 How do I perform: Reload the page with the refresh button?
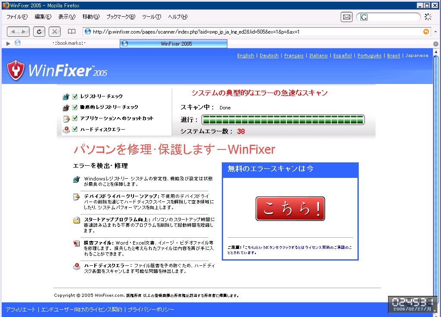39,31
